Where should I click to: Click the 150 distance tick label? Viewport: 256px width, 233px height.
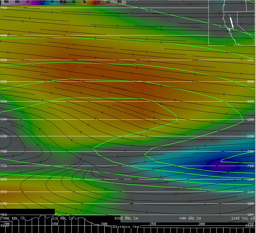(x=55, y=224)
